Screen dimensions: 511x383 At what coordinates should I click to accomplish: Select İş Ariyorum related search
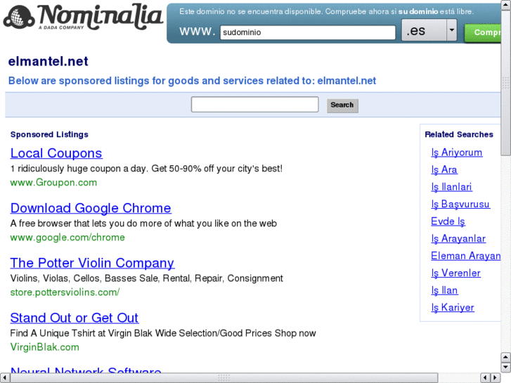click(x=457, y=152)
